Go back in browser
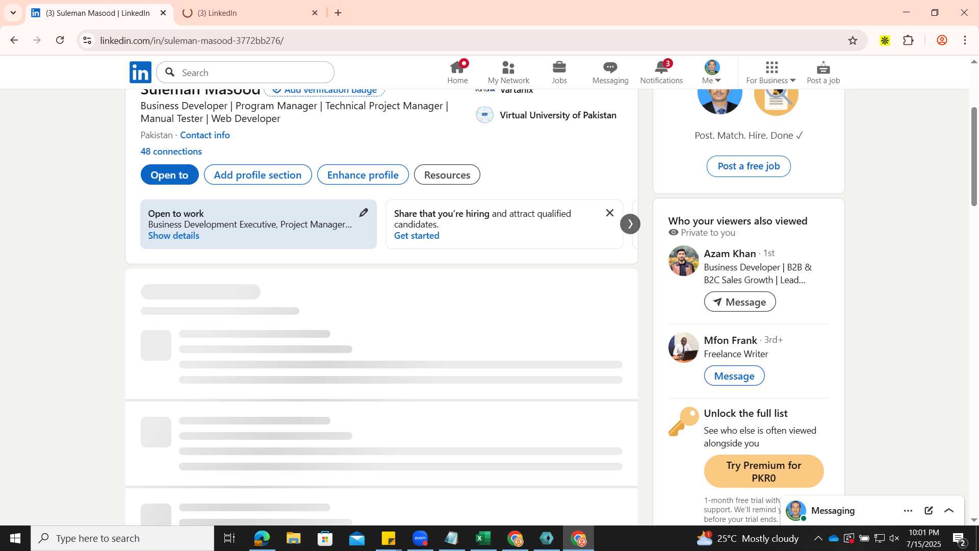979x551 pixels. [14, 40]
